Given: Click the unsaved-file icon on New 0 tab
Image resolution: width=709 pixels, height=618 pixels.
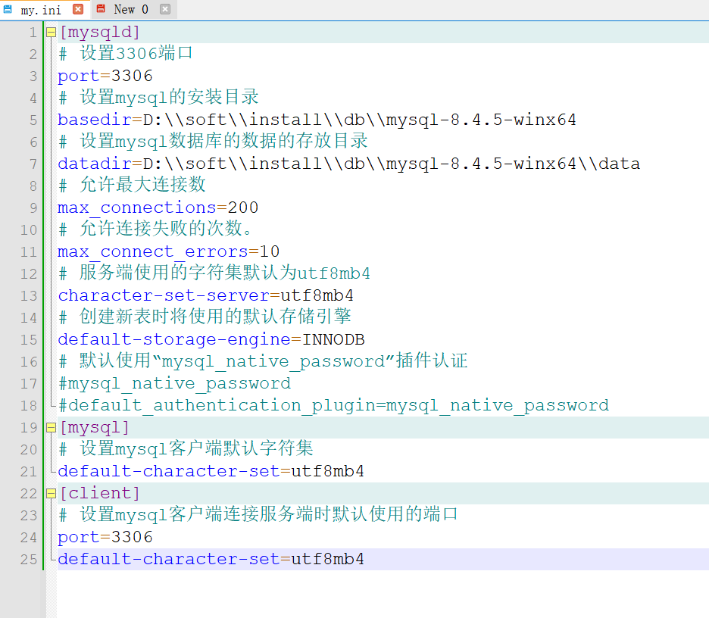Looking at the screenshot, I should click(101, 8).
